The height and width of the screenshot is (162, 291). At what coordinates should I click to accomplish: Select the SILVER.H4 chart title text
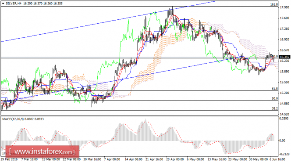14,4
